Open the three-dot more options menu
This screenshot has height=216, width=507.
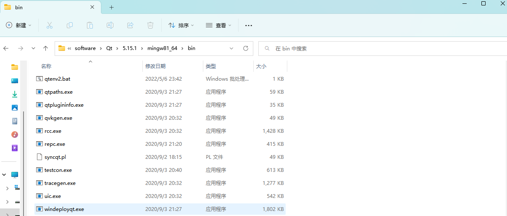tap(249, 25)
